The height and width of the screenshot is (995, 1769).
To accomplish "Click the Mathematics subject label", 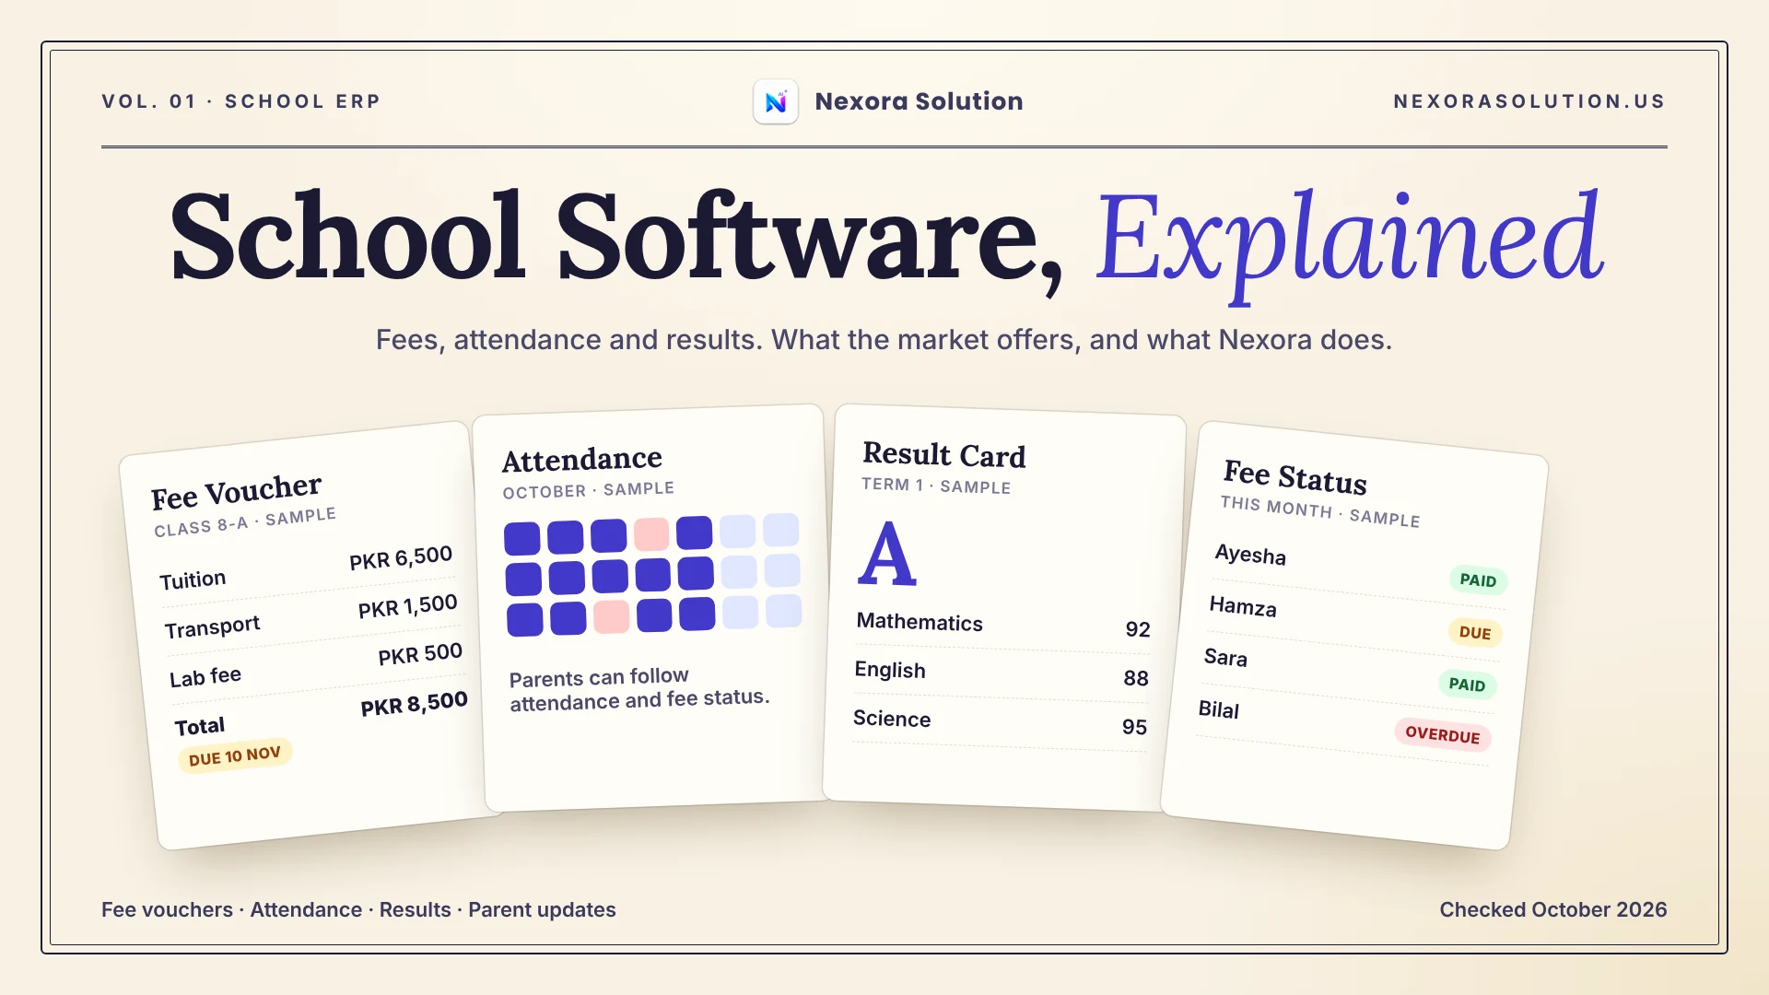I will (920, 622).
